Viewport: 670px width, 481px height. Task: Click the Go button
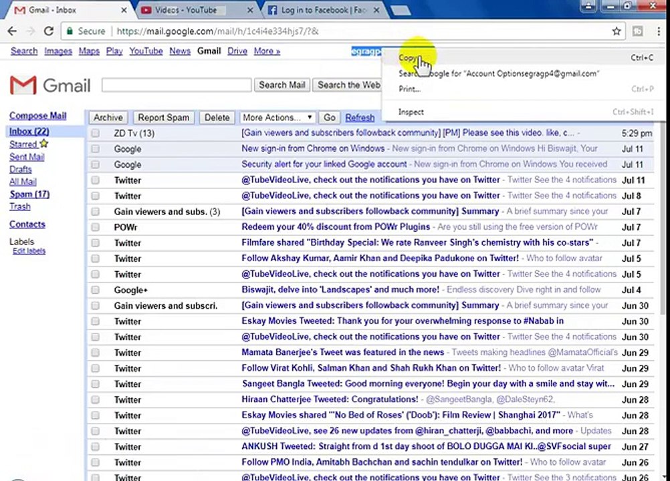click(330, 118)
